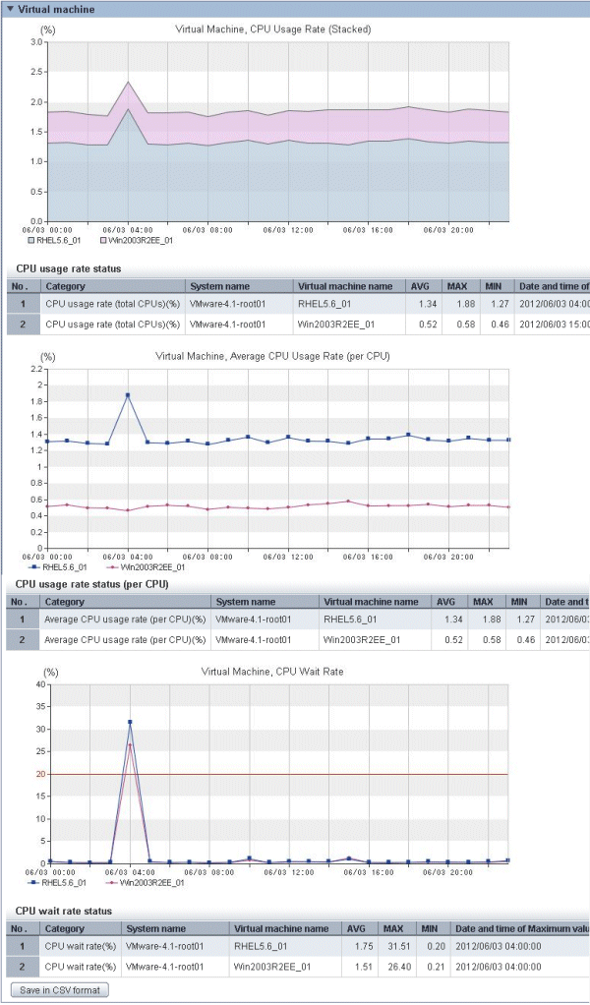Viewport: 590px width, 1005px height.
Task: Sort CPU usage rate status by MIN column
Action: (x=498, y=286)
